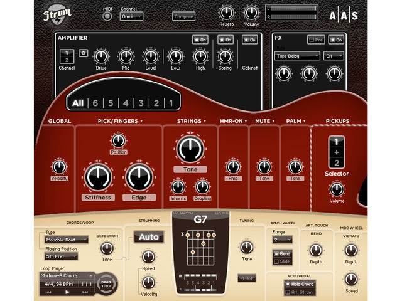Select string 5 tab

pyautogui.click(x=111, y=103)
